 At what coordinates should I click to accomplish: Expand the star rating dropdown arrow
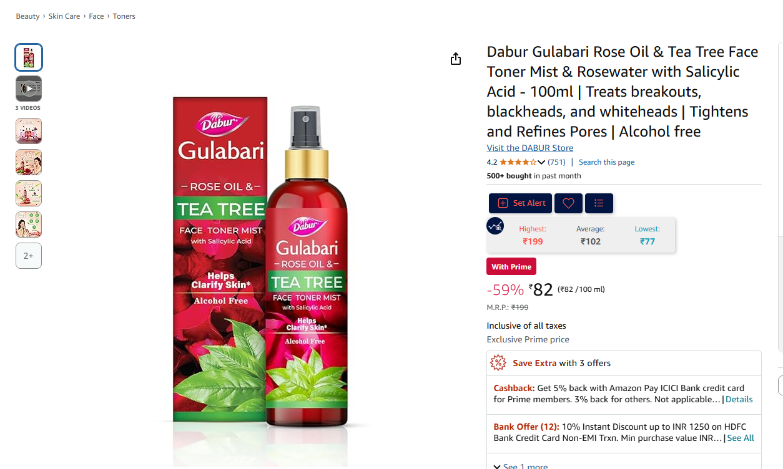coord(541,162)
